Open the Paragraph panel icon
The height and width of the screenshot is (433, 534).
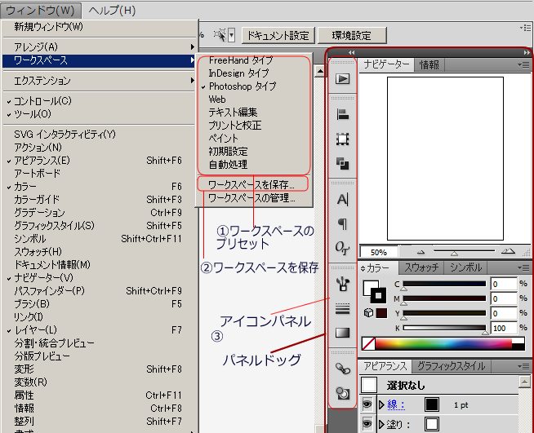[342, 223]
